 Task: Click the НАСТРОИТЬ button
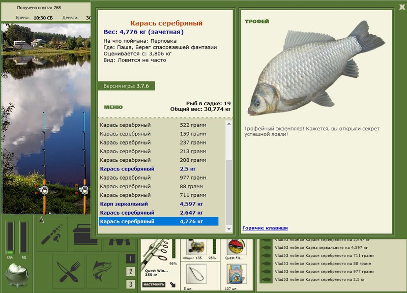(x=154, y=284)
